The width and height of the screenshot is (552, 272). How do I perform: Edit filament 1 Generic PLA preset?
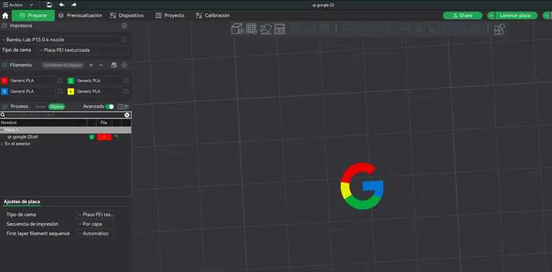(x=60, y=81)
